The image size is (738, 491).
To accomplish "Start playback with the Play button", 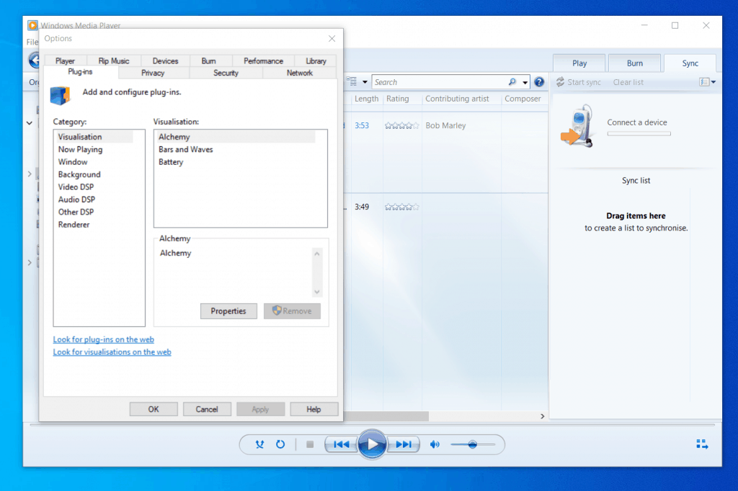I will (x=372, y=444).
